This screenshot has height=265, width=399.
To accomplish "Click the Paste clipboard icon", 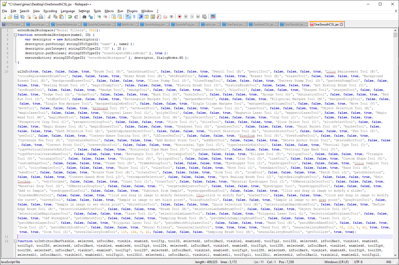I will (62, 17).
